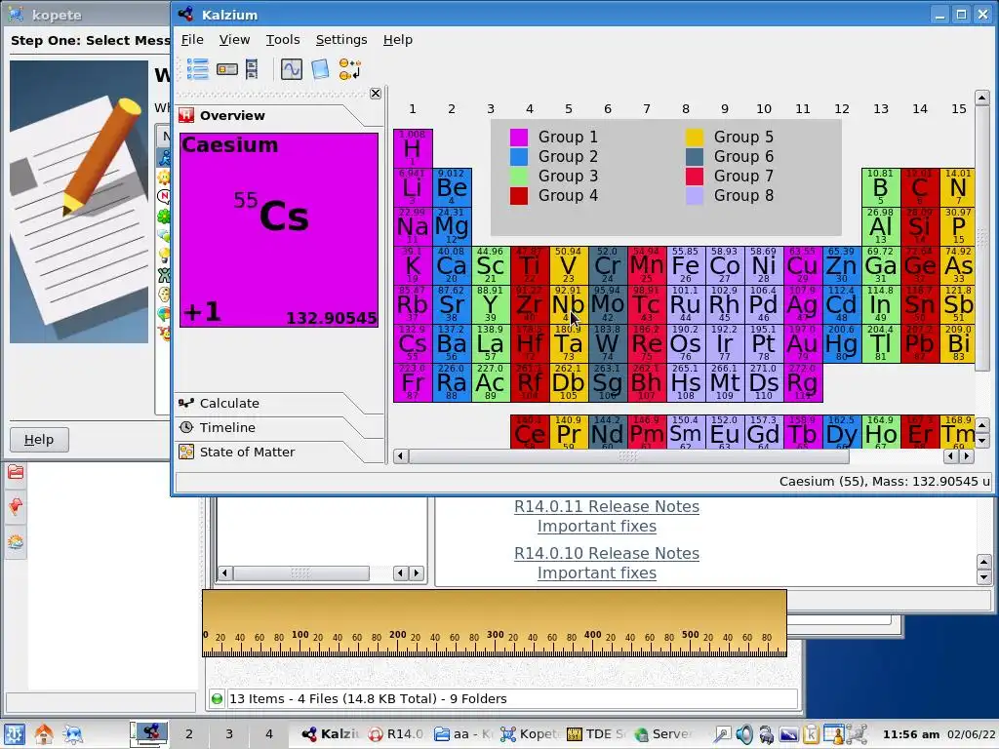Click the KRuler on-screen ruler
Screen dimensions: 999x749
[x=495, y=623]
